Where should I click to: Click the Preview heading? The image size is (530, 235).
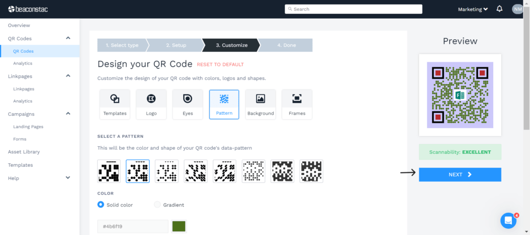click(460, 41)
